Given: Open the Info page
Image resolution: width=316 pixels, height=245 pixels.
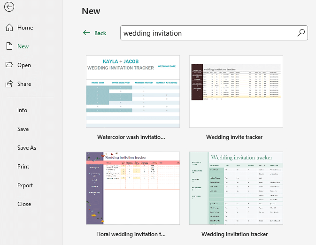Looking at the screenshot, I should [22, 110].
